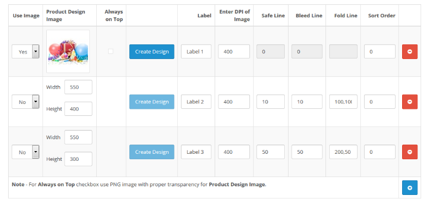Viewport: 432px width, 202px height.
Task: Remove the Label 1 row with red minus icon
Action: (410, 51)
